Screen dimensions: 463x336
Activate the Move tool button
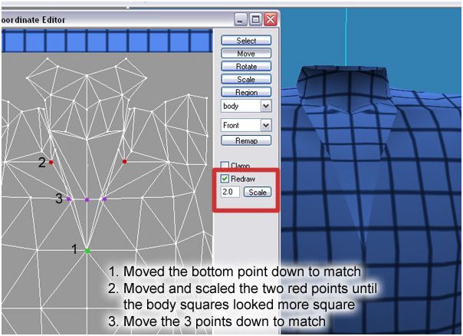[246, 54]
